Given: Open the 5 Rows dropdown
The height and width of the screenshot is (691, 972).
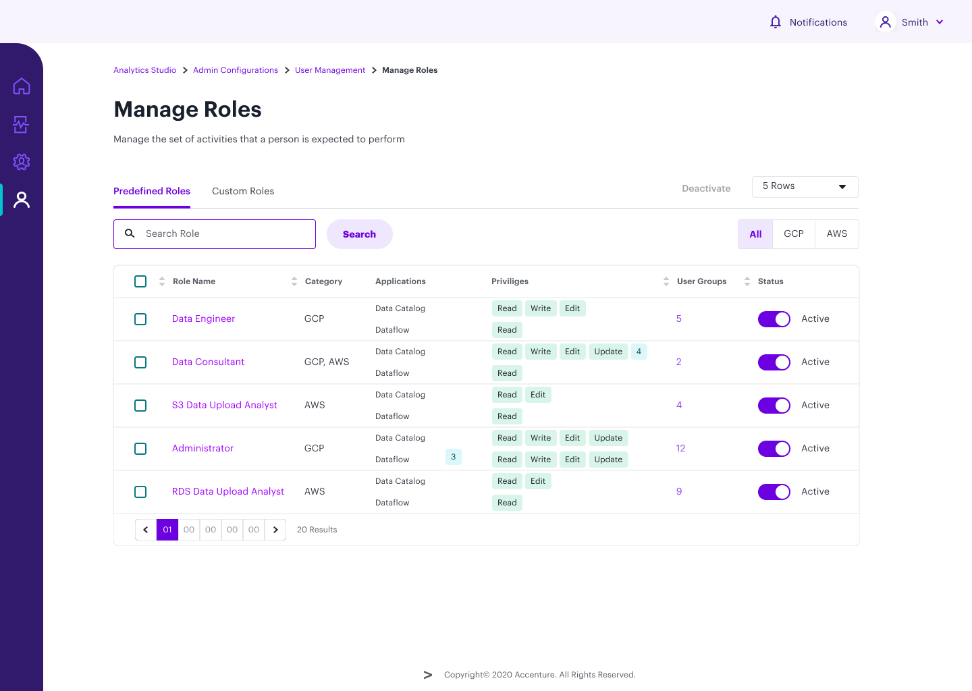Looking at the screenshot, I should (805, 187).
